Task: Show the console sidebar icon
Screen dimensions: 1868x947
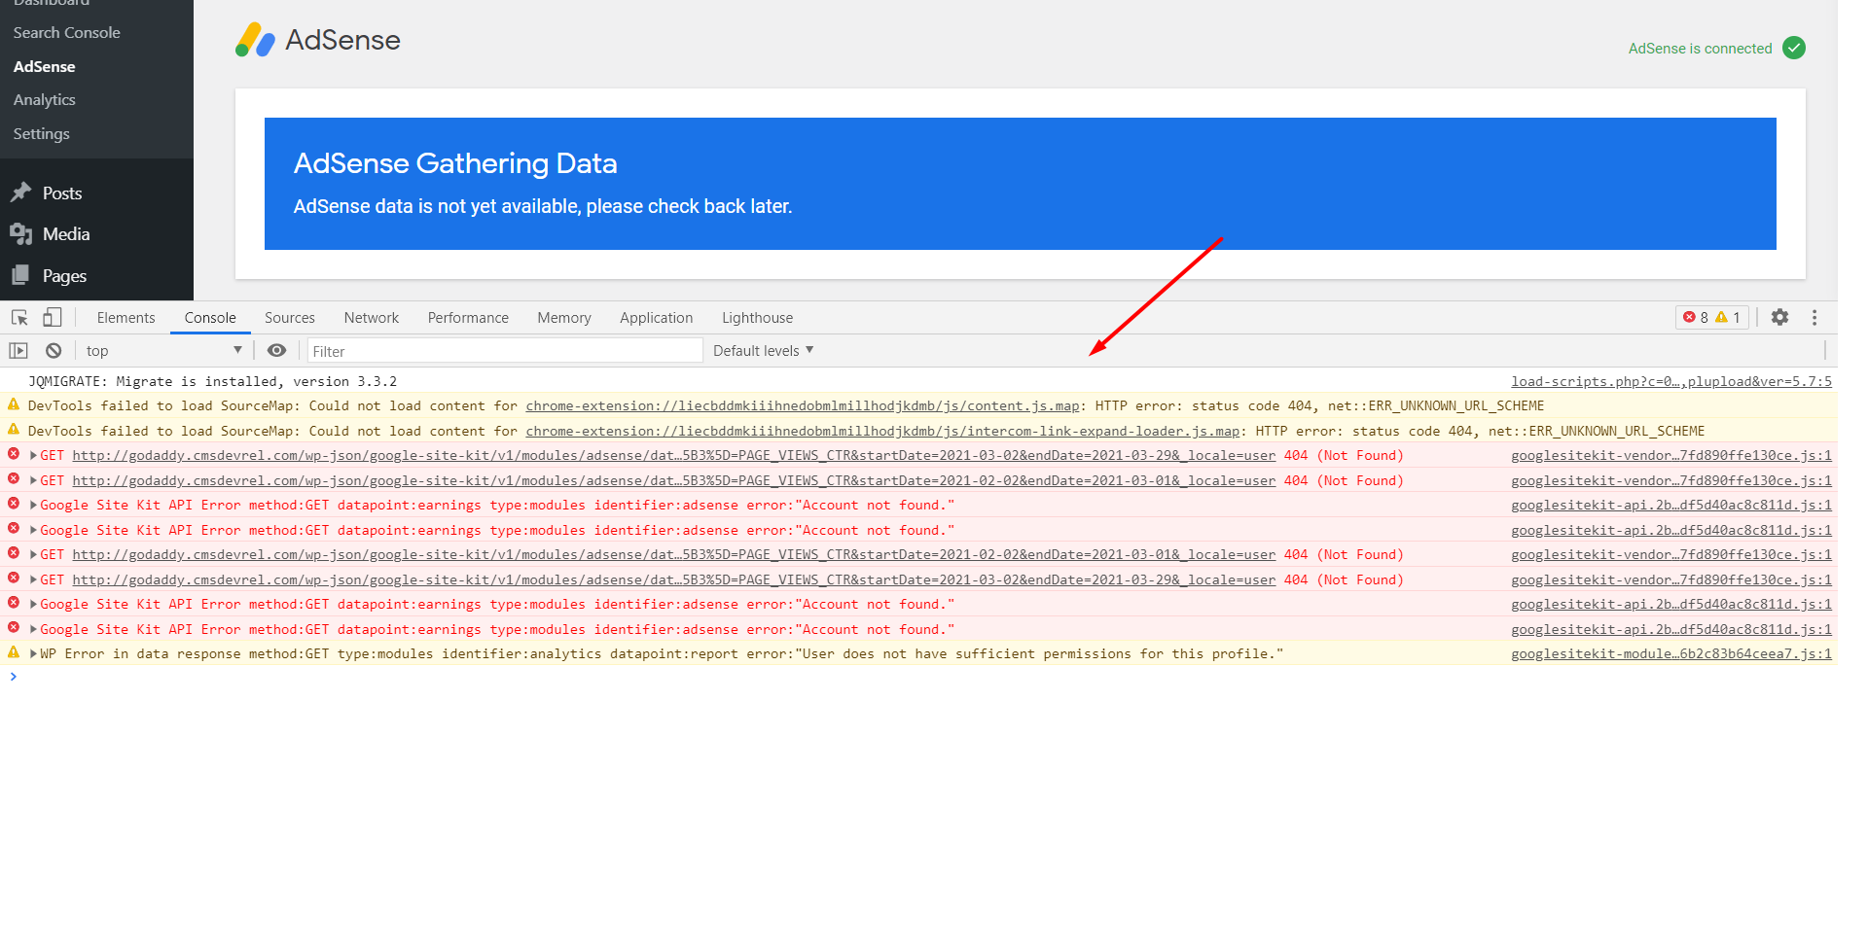Action: tap(18, 350)
